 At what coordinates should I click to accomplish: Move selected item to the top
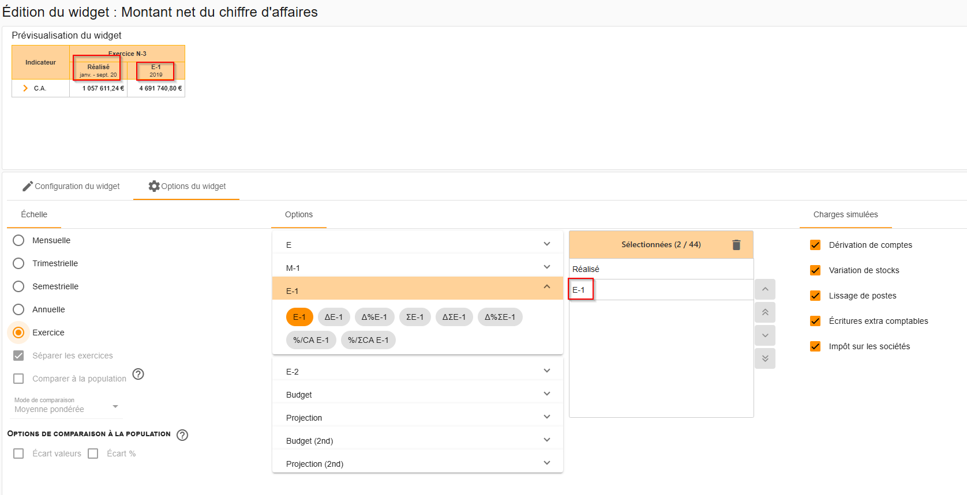pos(765,312)
